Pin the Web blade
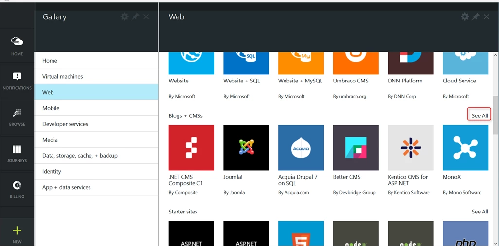The width and height of the screenshot is (499, 246). [476, 17]
